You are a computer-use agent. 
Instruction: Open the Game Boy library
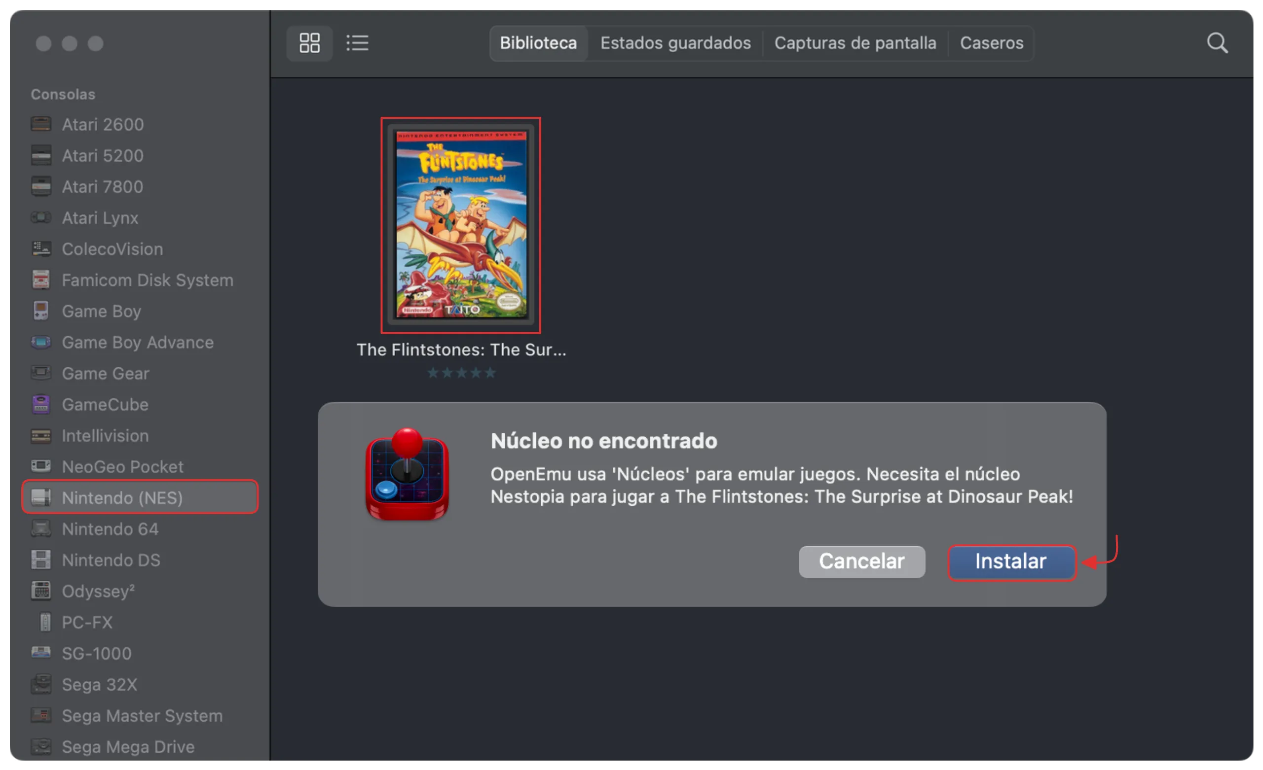[101, 311]
